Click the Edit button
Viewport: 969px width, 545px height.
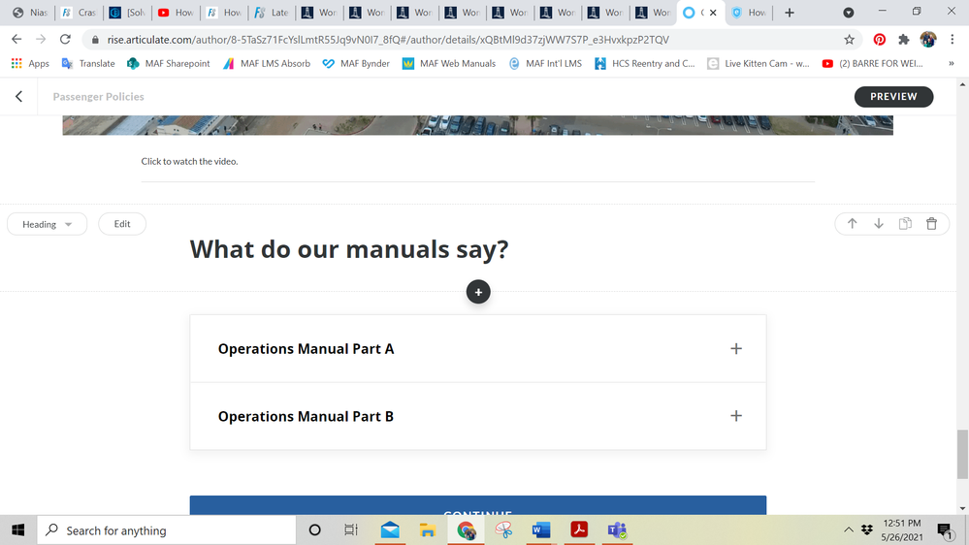(x=122, y=224)
